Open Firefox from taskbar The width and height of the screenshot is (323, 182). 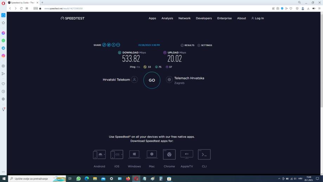click(x=128, y=179)
